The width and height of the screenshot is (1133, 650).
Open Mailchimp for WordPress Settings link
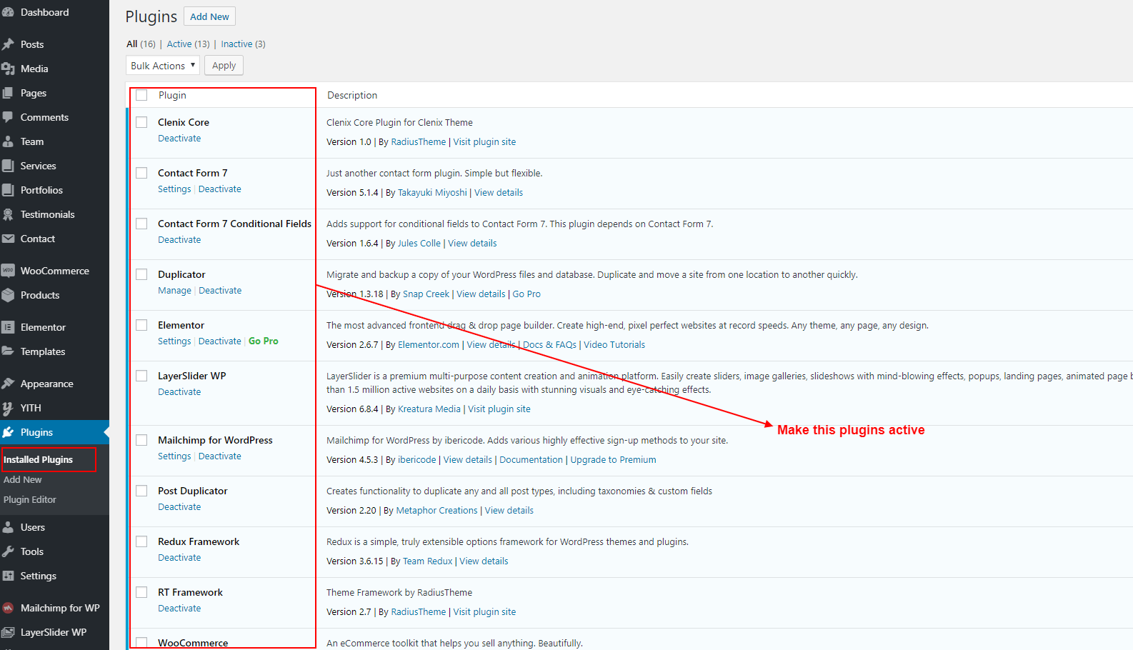pyautogui.click(x=174, y=456)
